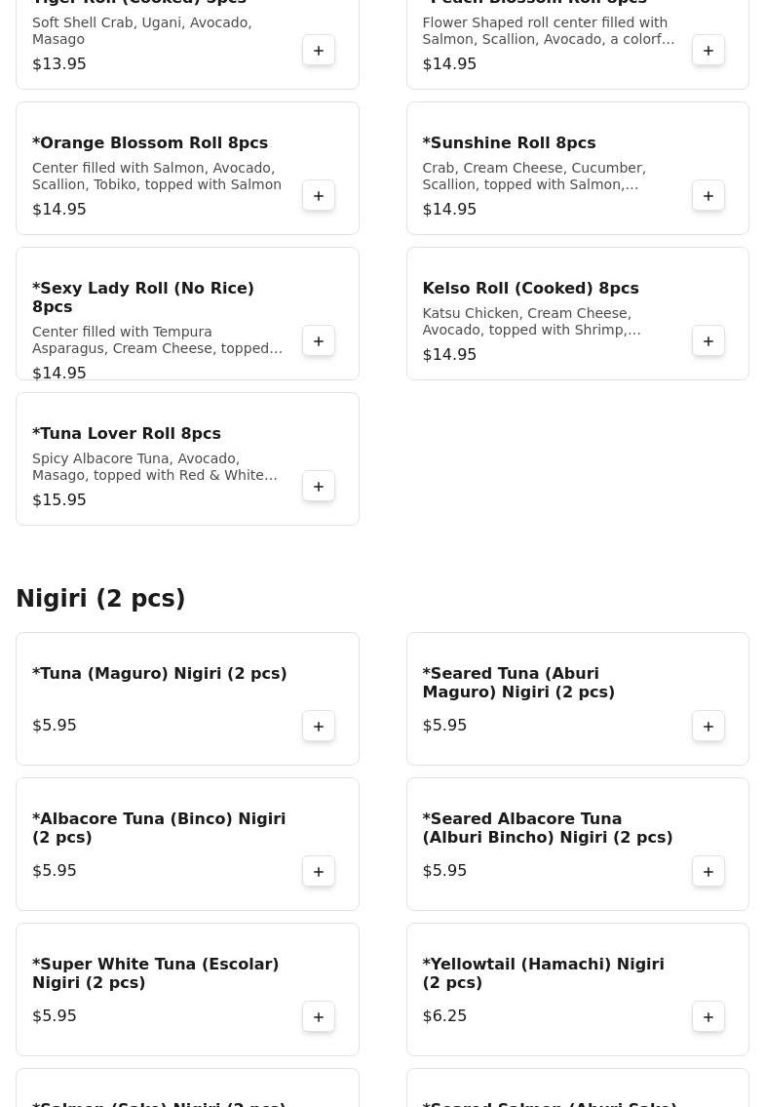This screenshot has height=1107, width=765.
Task: Add Seared Tuna (Aburi Maguro) Nigiri
Action: pos(708,727)
